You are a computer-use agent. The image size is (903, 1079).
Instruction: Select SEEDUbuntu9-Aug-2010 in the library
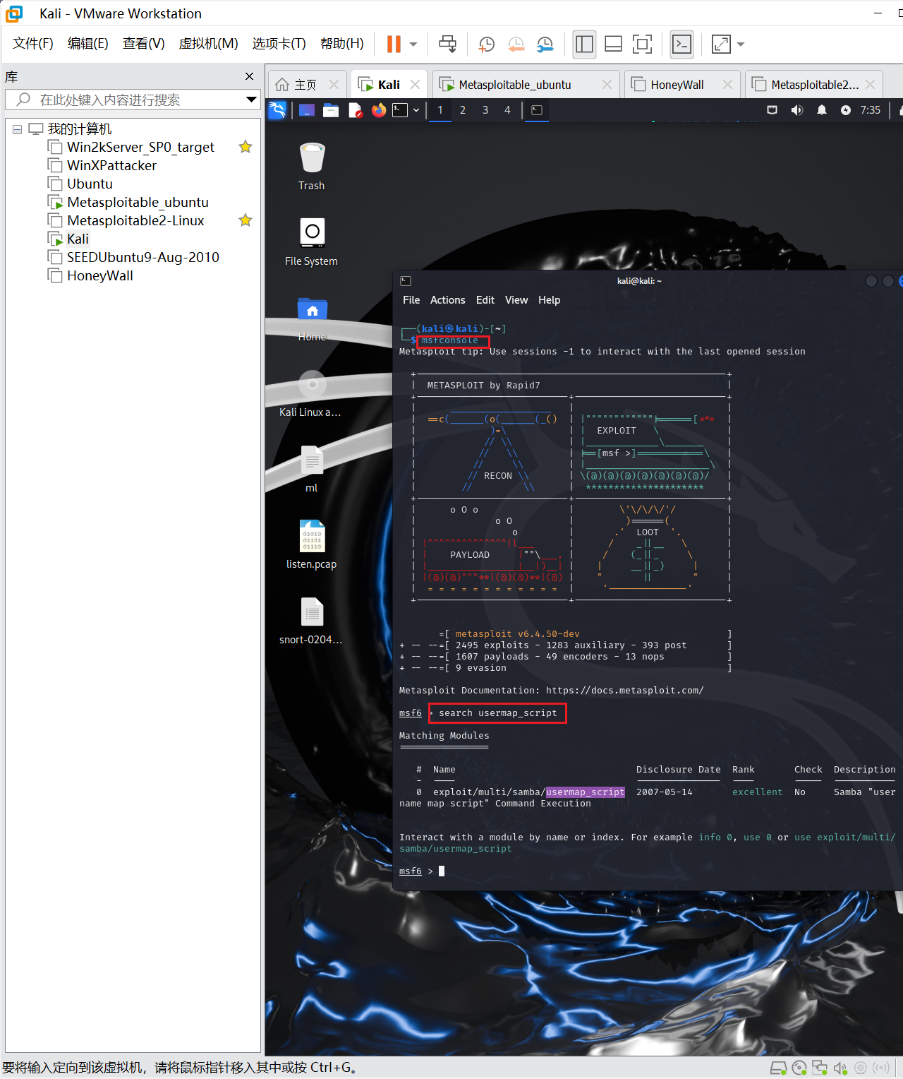click(143, 257)
